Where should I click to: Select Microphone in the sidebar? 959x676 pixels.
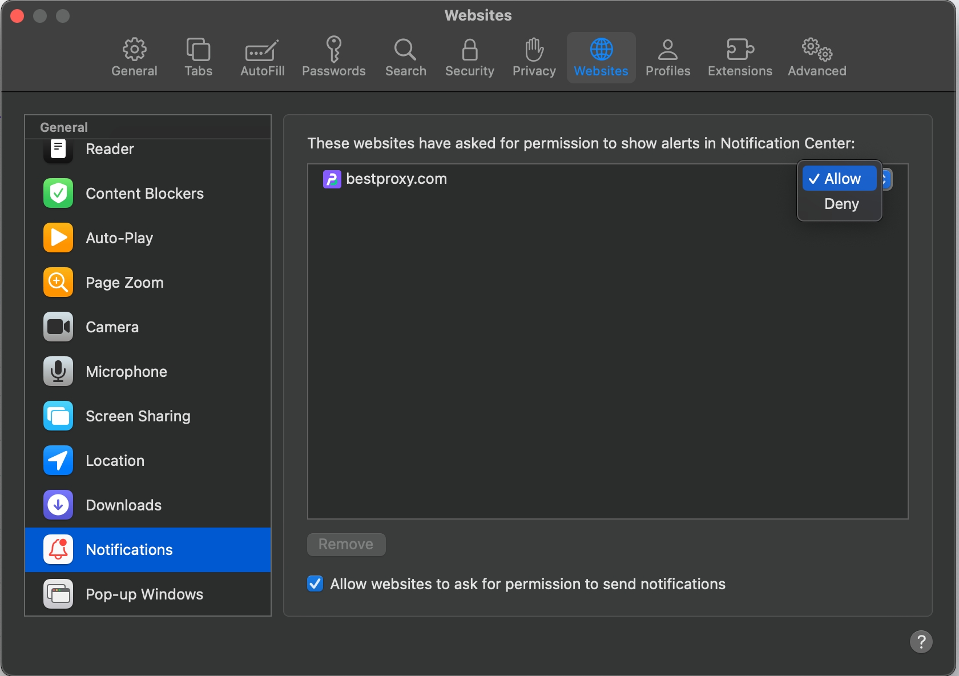(x=148, y=372)
